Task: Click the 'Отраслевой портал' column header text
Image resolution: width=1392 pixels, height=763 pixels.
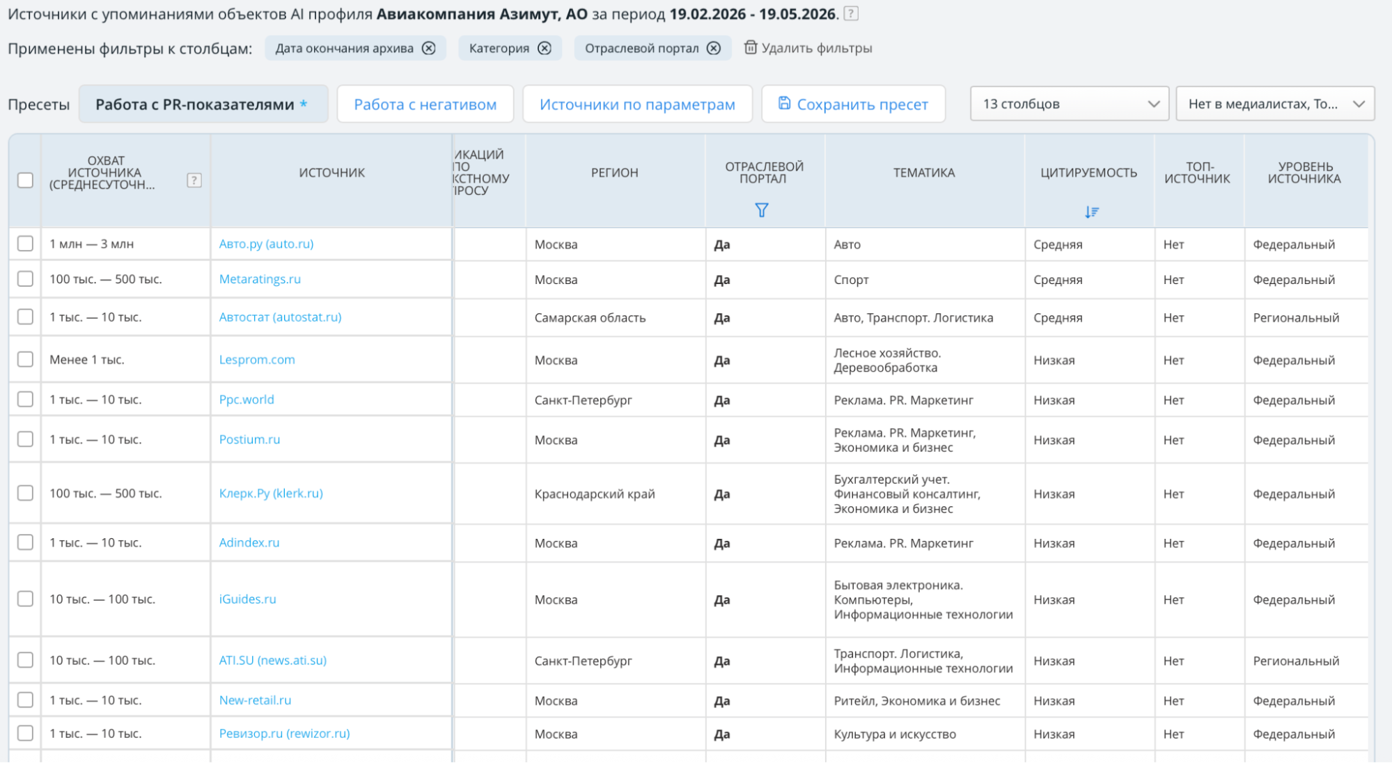Action: coord(764,173)
